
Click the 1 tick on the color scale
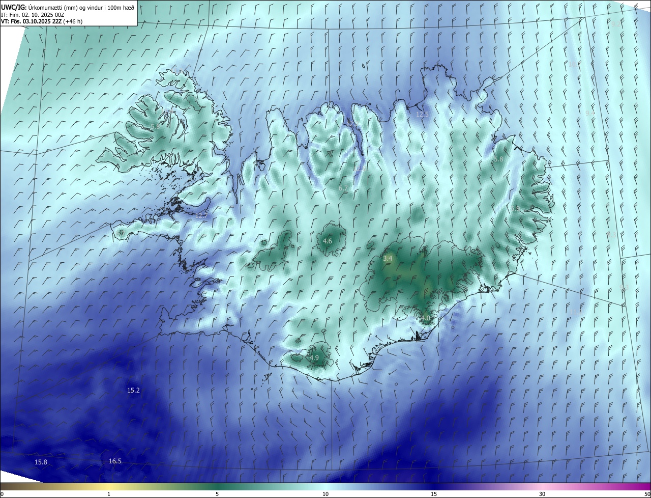click(x=109, y=494)
